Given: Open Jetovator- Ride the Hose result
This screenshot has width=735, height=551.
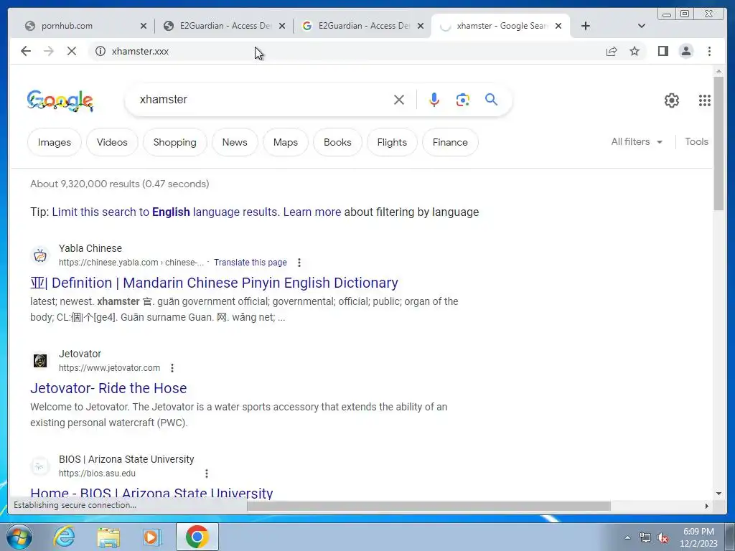Looking at the screenshot, I should (108, 388).
